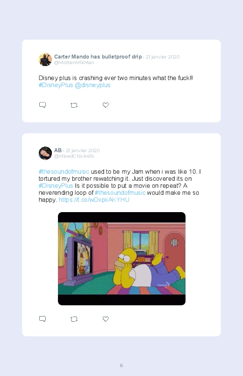Open AB's profile avatar picture
243x376 pixels.
coord(45,153)
